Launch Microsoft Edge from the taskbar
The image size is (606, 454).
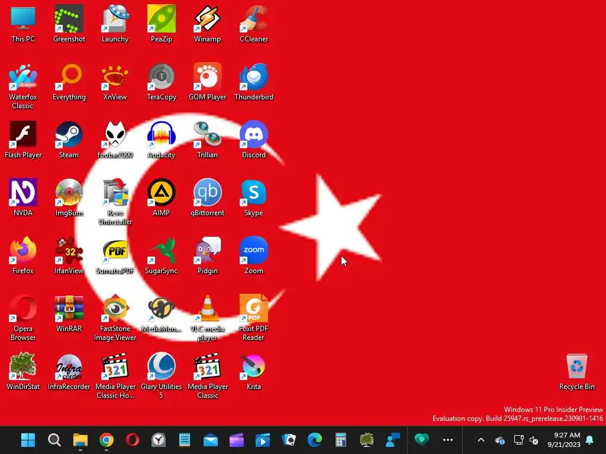(x=315, y=440)
